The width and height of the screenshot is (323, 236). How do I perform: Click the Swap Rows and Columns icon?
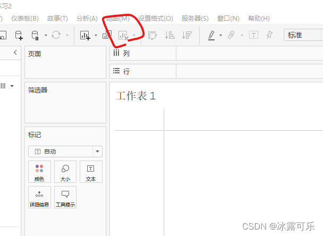(152, 35)
